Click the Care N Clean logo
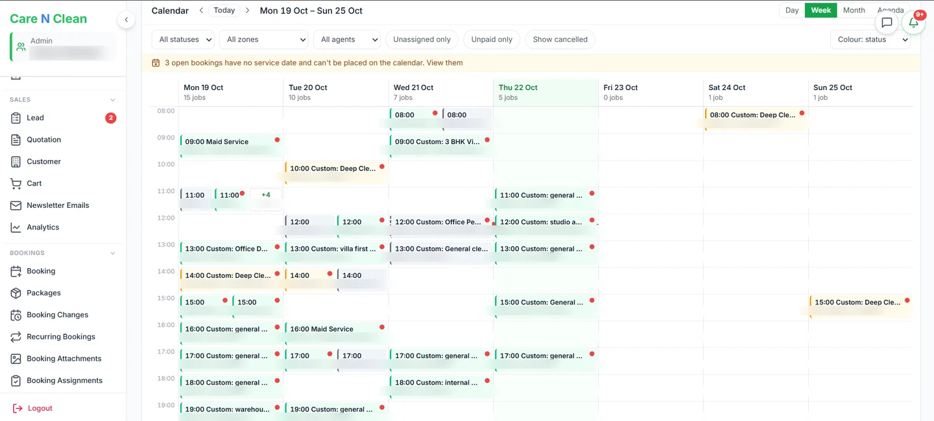Image resolution: width=934 pixels, height=421 pixels. click(48, 19)
